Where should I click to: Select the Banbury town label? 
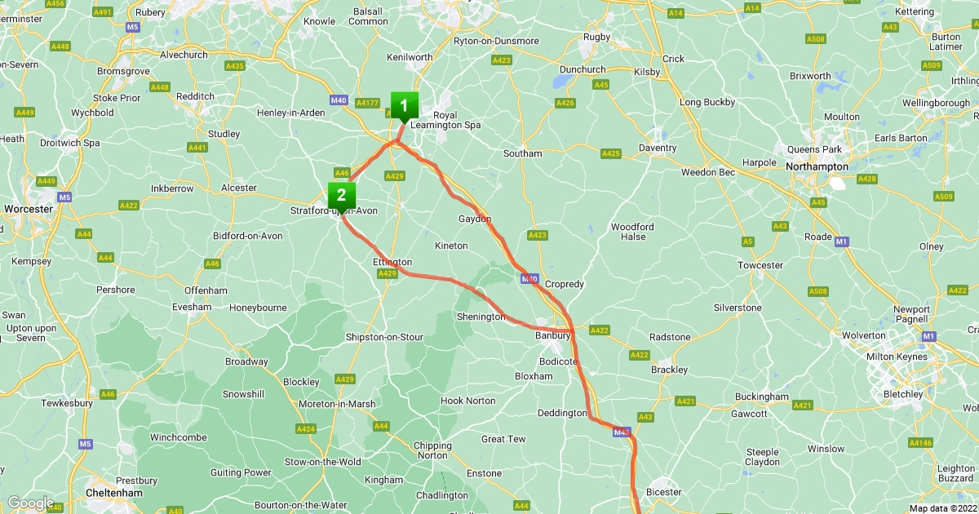click(x=552, y=335)
